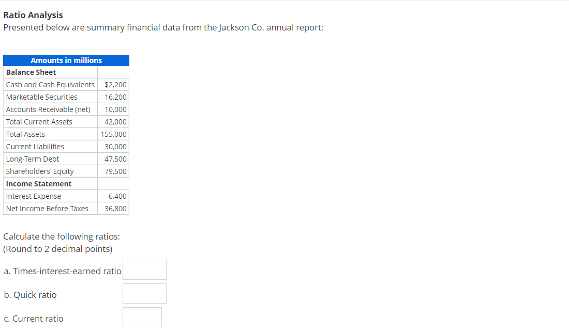Viewport: 569px width, 333px height.
Task: Click the 16,200 marketable securities value
Action: point(117,97)
